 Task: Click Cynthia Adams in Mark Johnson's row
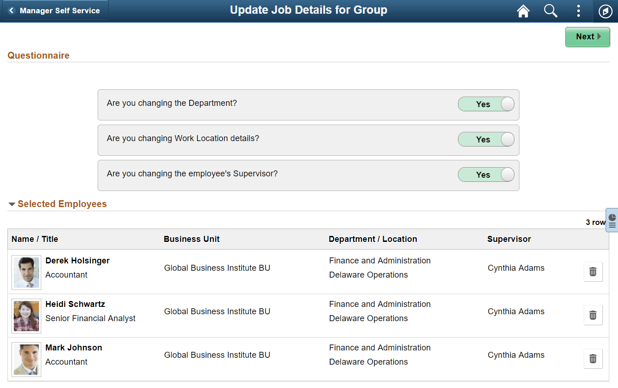[516, 355]
